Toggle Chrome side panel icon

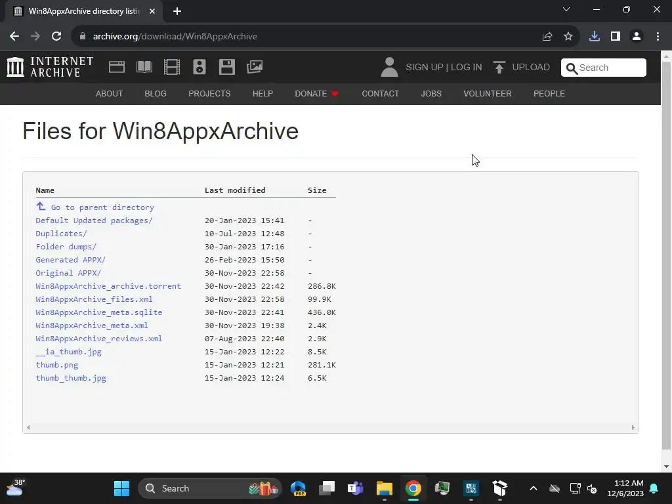pos(616,37)
